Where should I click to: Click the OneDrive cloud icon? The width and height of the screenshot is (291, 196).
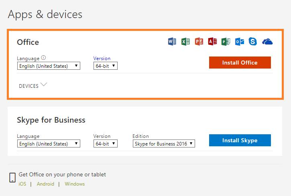267,42
